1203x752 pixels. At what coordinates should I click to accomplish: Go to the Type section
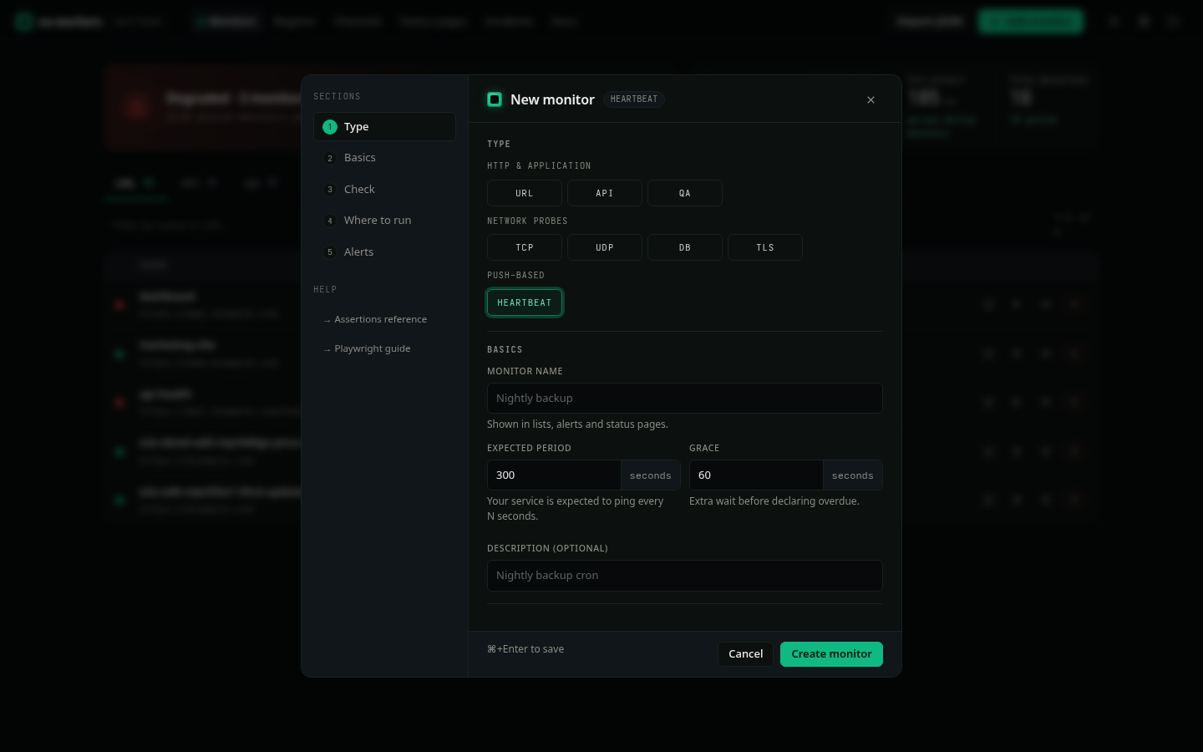point(384,127)
